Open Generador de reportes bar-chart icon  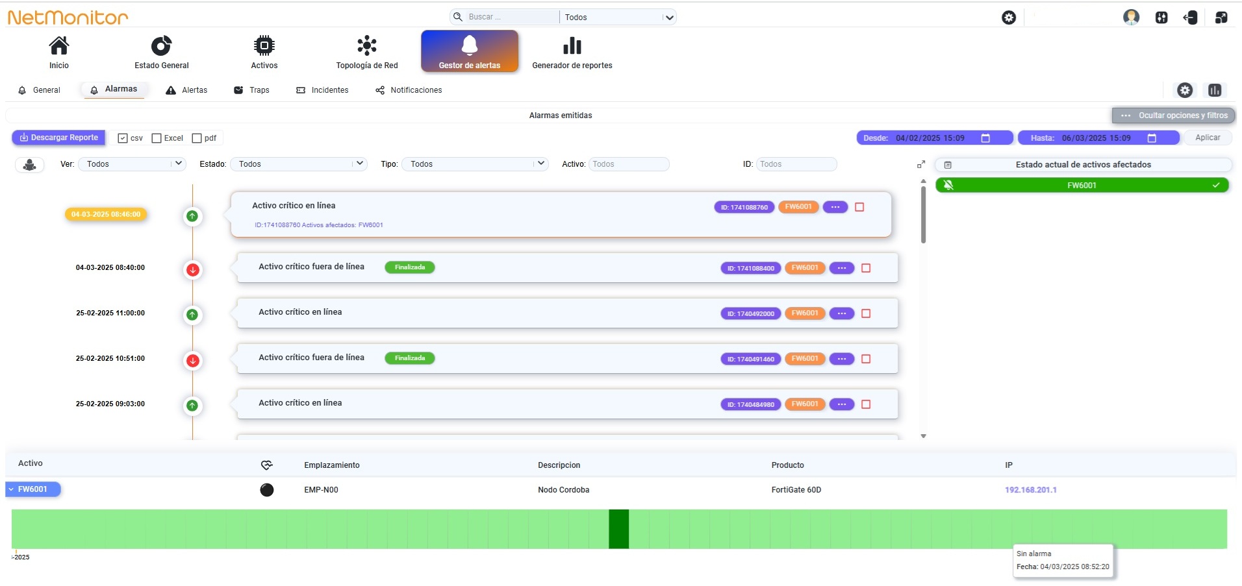pyautogui.click(x=572, y=45)
